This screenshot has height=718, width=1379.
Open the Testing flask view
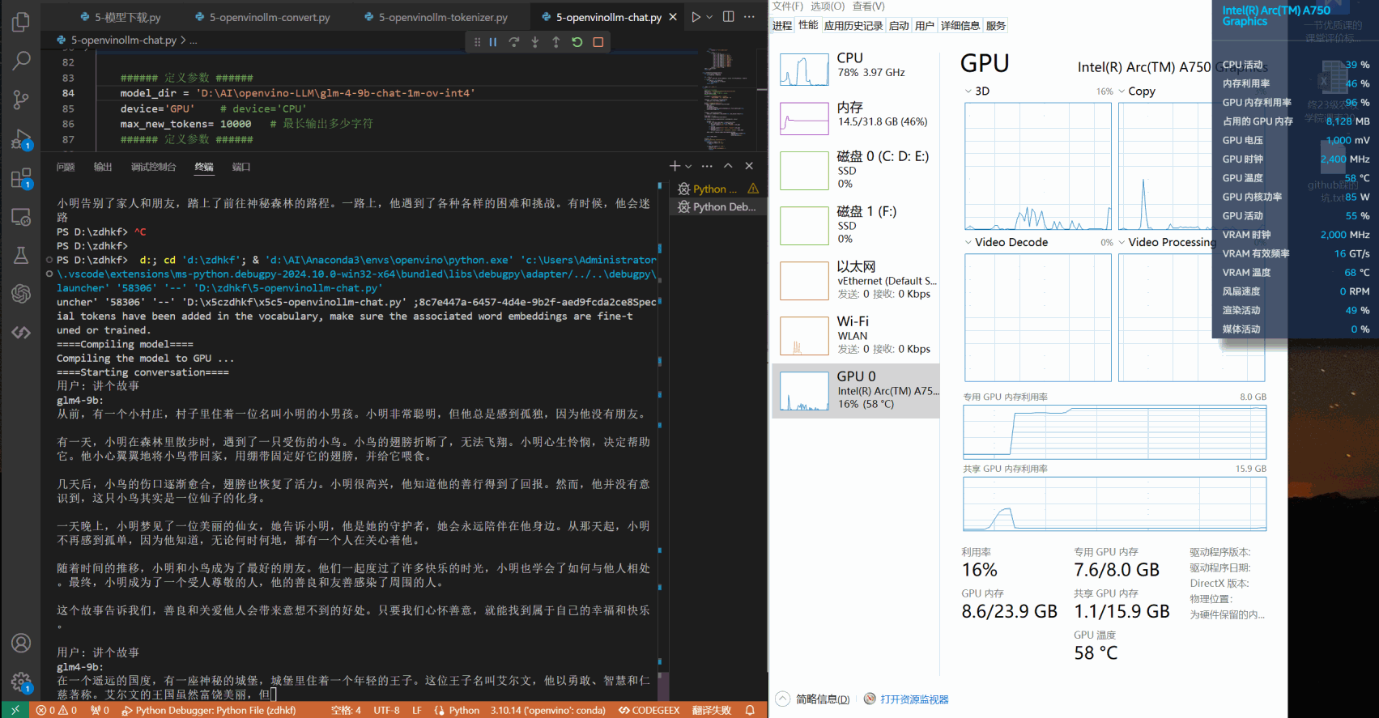tap(21, 256)
